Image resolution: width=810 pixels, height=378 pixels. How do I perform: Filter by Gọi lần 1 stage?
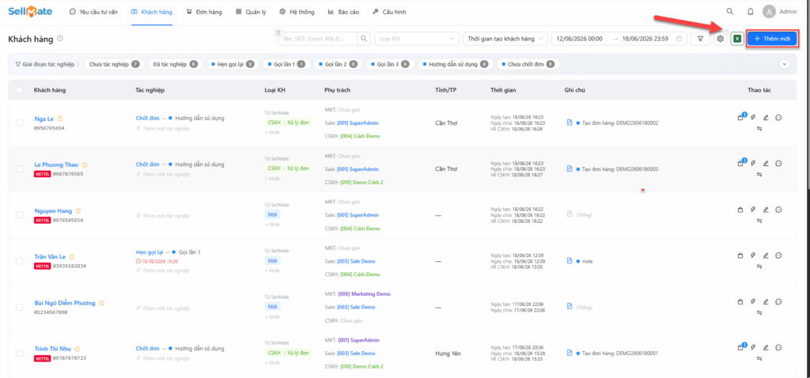pyautogui.click(x=286, y=65)
